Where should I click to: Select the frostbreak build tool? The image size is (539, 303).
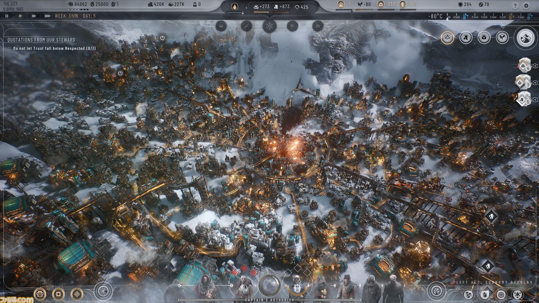447,37
